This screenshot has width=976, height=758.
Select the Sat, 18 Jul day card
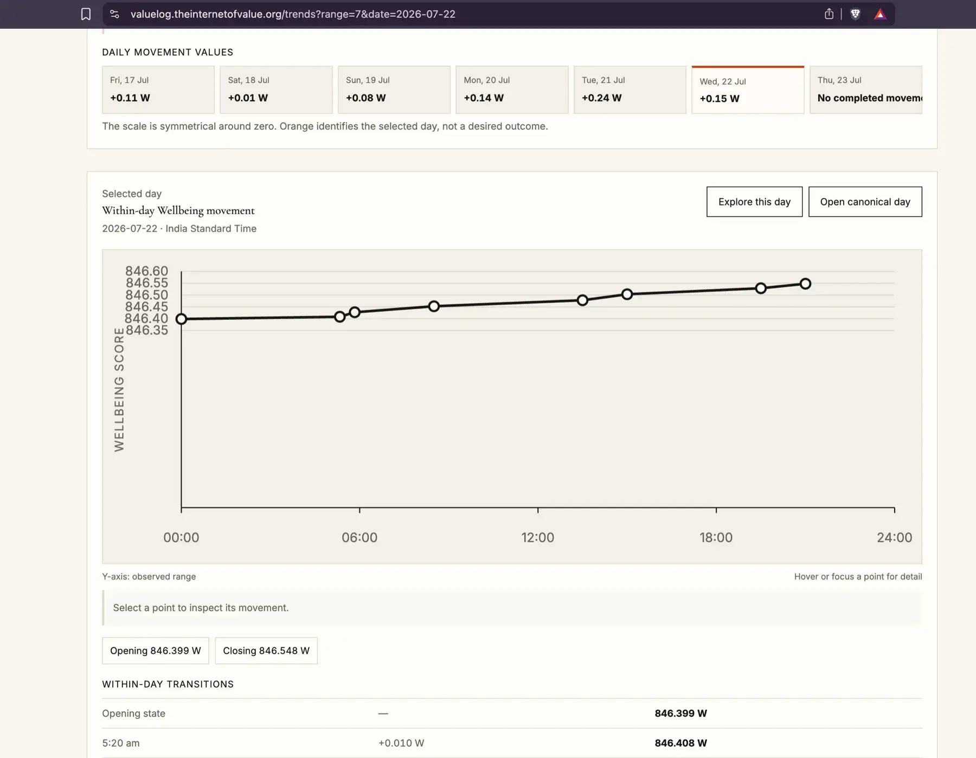(276, 89)
